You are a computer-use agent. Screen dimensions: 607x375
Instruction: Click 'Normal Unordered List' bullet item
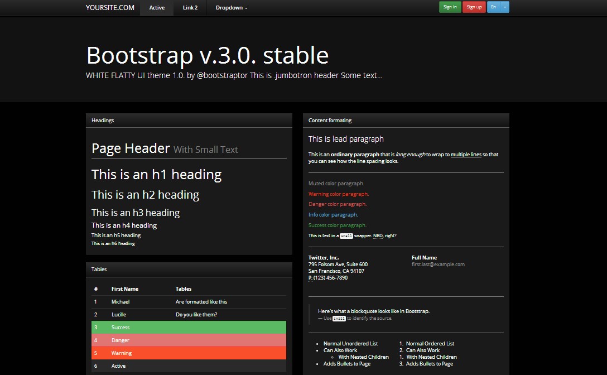pyautogui.click(x=350, y=344)
